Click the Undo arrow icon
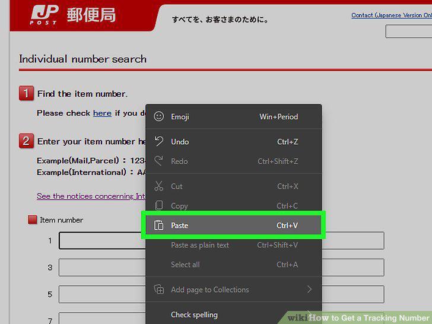Viewport: 432px width, 324px height. (x=158, y=141)
